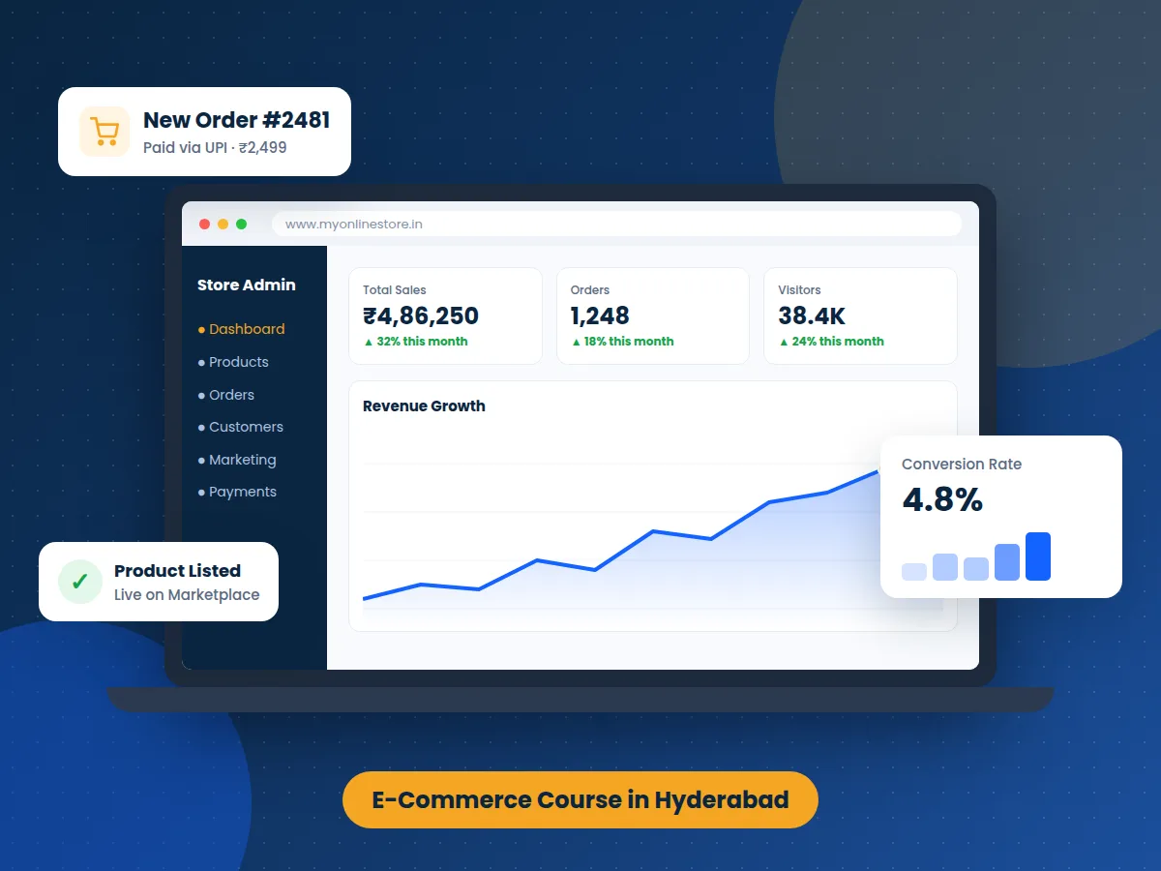1161x871 pixels.
Task: Select Customers in the sidebar
Action: 241,427
